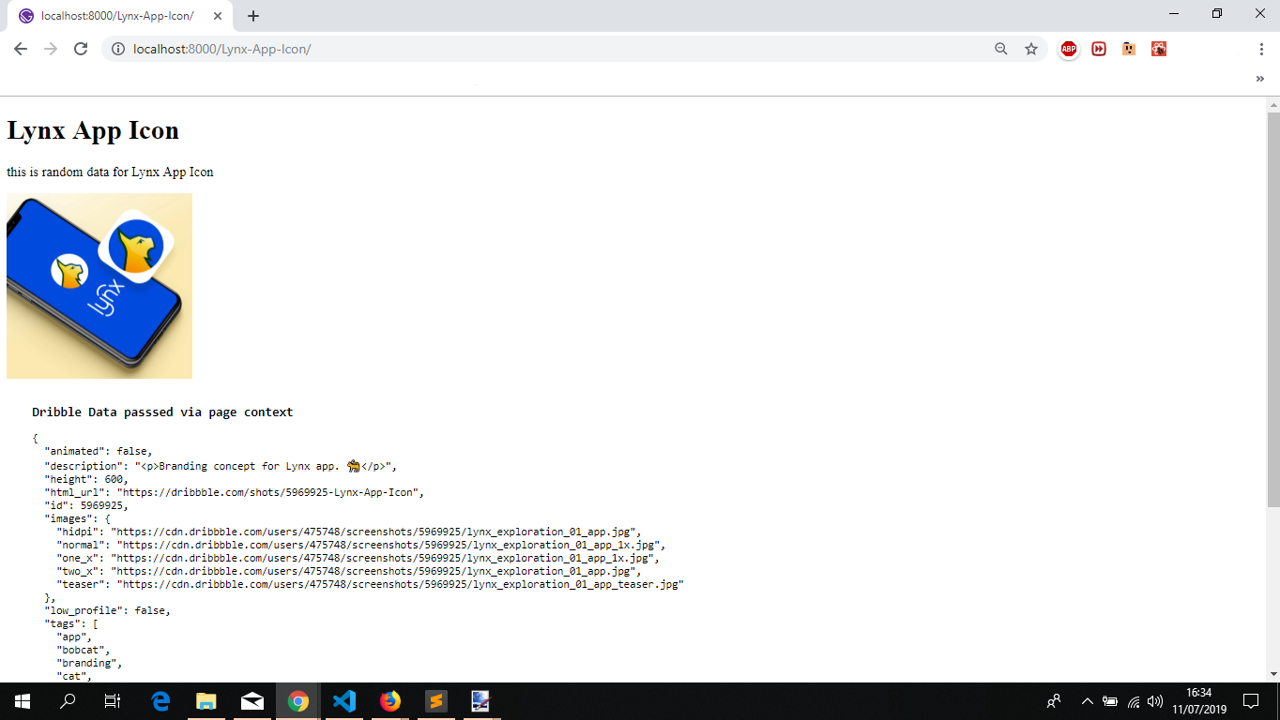This screenshot has width=1280, height=720.
Task: Click the smiley face box extension icon
Action: (1129, 49)
